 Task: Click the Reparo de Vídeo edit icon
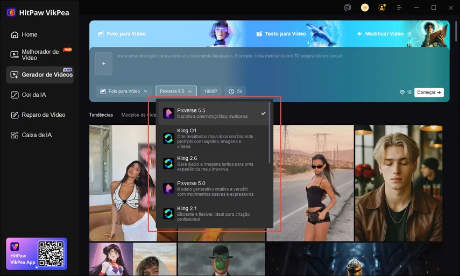tap(15, 115)
